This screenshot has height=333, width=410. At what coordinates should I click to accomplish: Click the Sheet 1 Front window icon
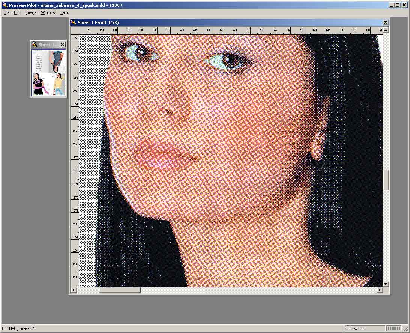point(74,23)
